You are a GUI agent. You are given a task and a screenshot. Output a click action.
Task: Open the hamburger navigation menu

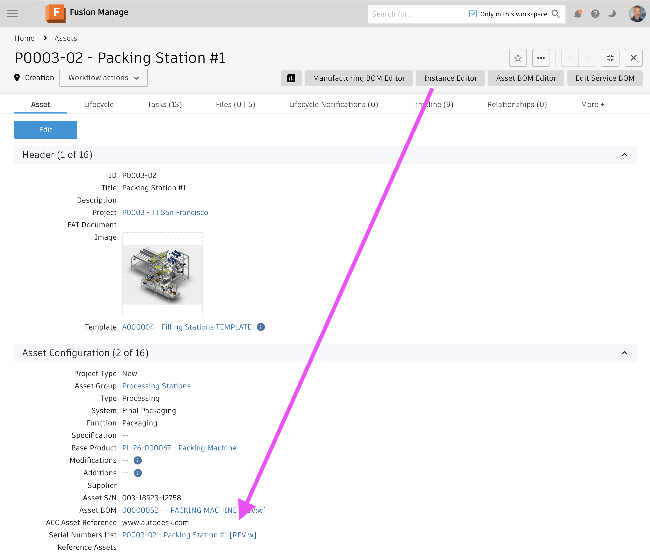pos(12,13)
